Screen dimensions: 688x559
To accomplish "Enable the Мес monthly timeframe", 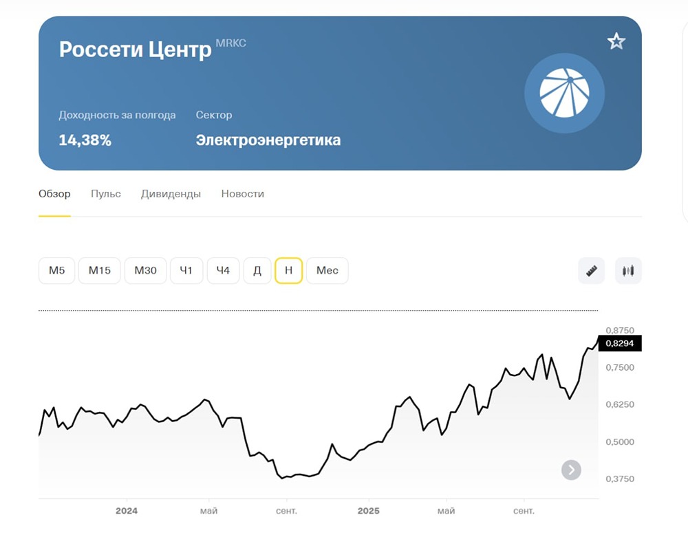I will (x=327, y=270).
